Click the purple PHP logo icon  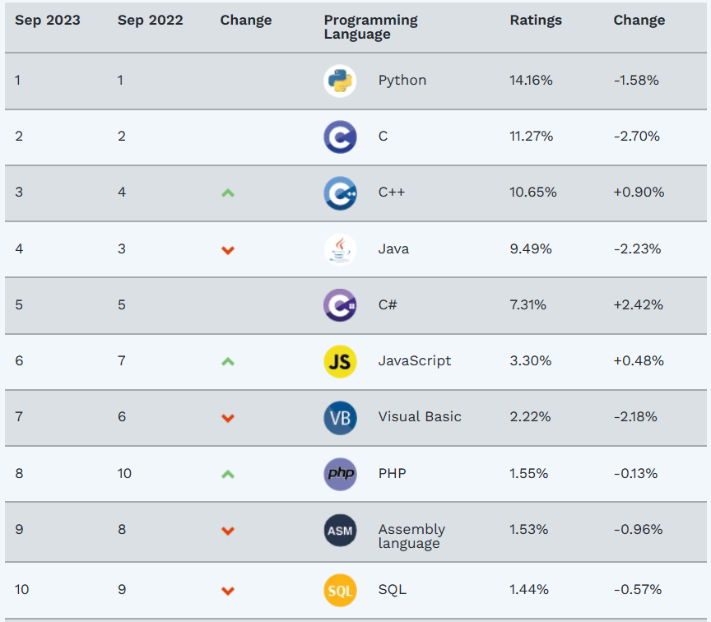coord(340,474)
